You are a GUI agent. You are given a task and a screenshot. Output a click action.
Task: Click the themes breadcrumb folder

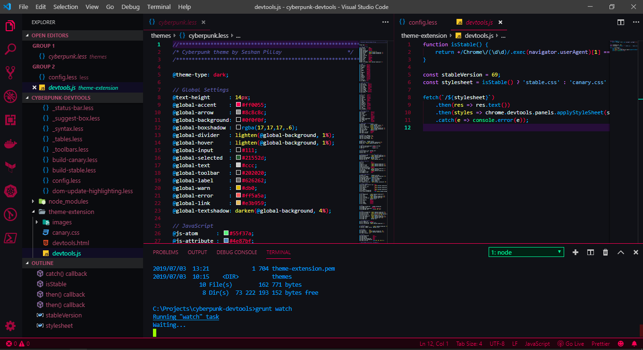click(x=161, y=35)
